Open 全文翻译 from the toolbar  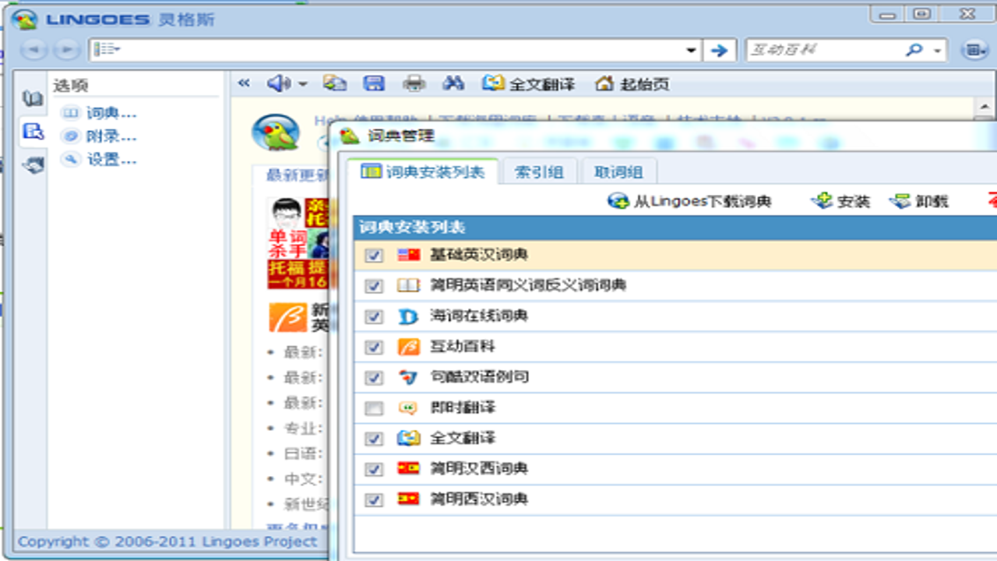tap(528, 83)
